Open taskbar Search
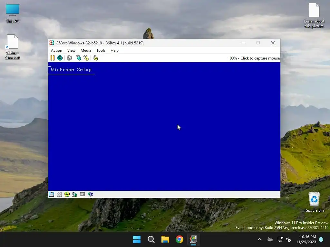 tap(151, 239)
